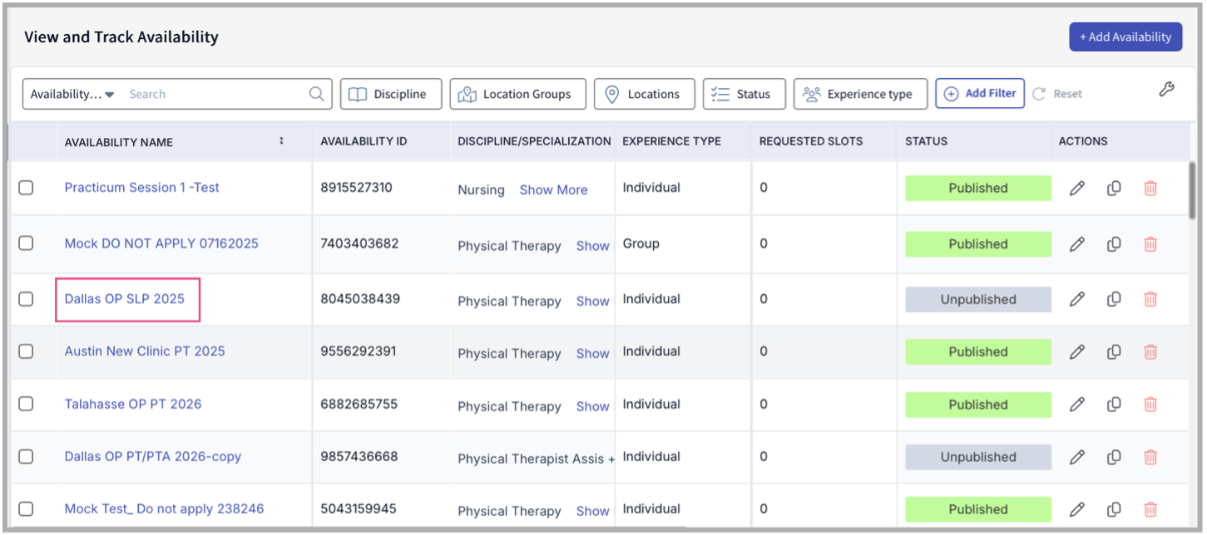Sort by Availability Name column

(x=281, y=141)
